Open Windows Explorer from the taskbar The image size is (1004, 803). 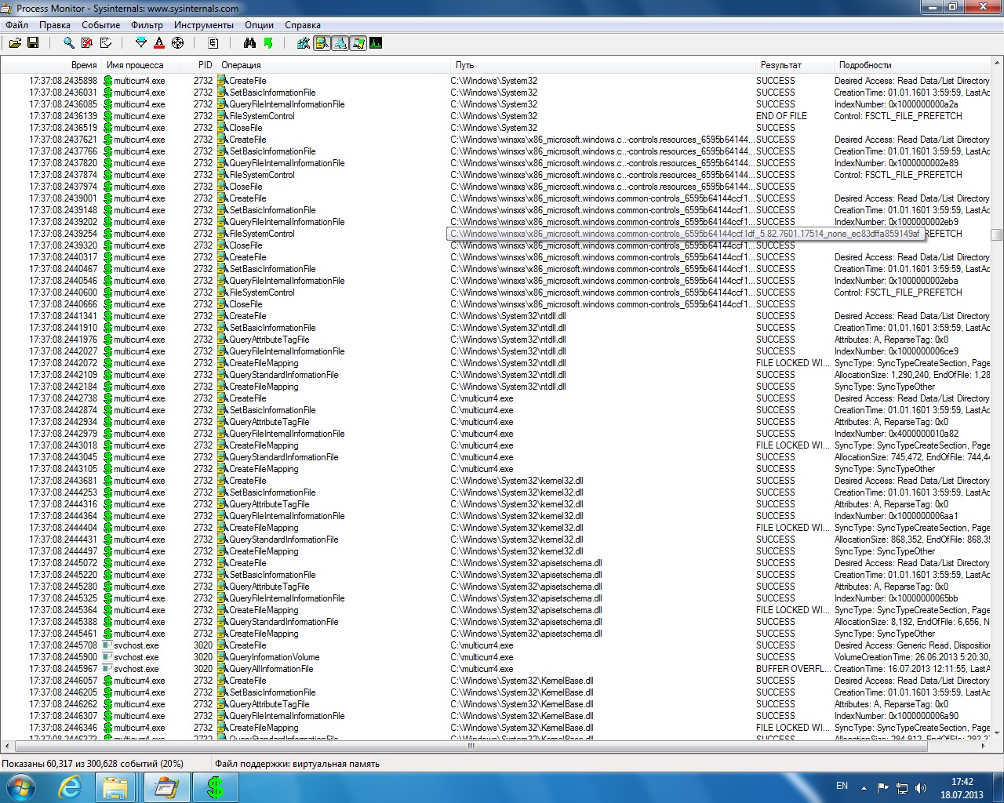pos(117,787)
